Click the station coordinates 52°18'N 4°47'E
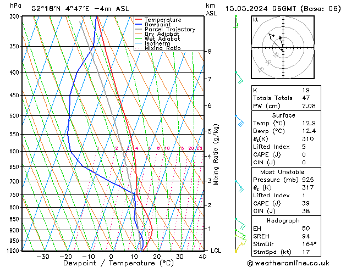Screen dimensions: 346x267 coord(61,9)
